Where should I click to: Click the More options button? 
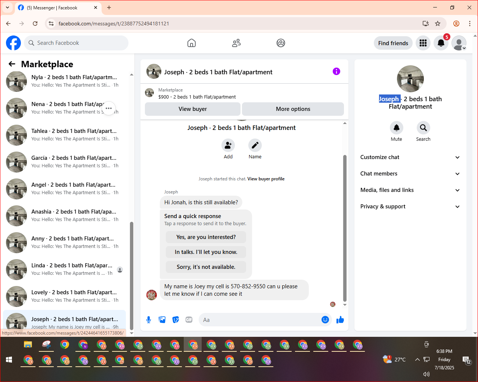click(x=293, y=109)
